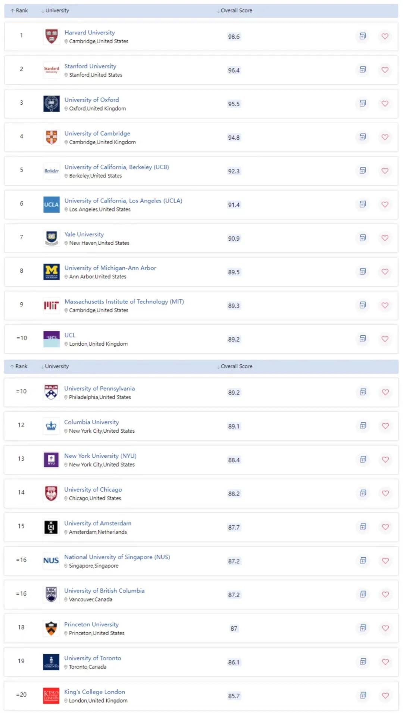Toggle heart shortlist for UCLA

click(385, 204)
